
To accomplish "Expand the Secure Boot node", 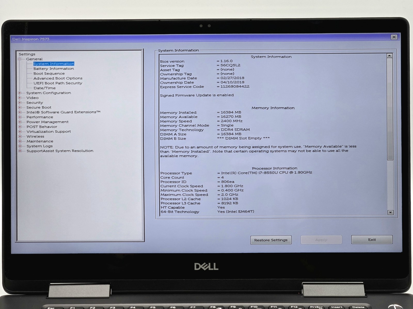I will [x=20, y=107].
